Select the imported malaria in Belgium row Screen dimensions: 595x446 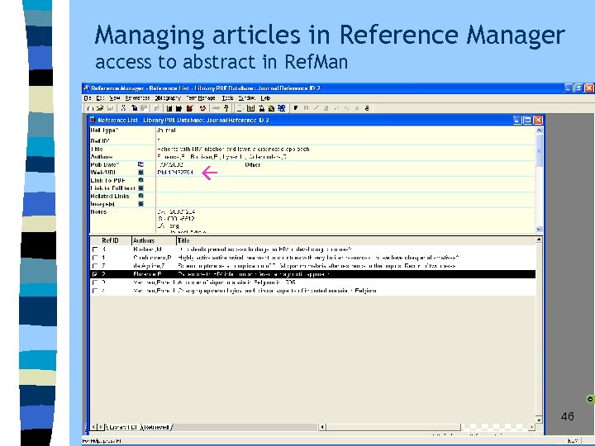pyautogui.click(x=312, y=291)
